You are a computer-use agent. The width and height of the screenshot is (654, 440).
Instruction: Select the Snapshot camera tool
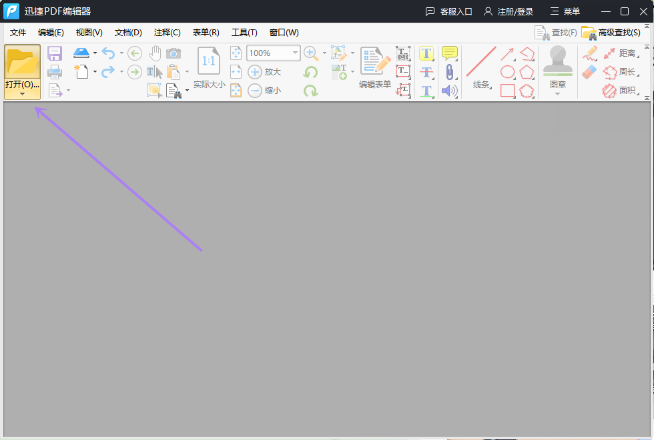coord(174,53)
